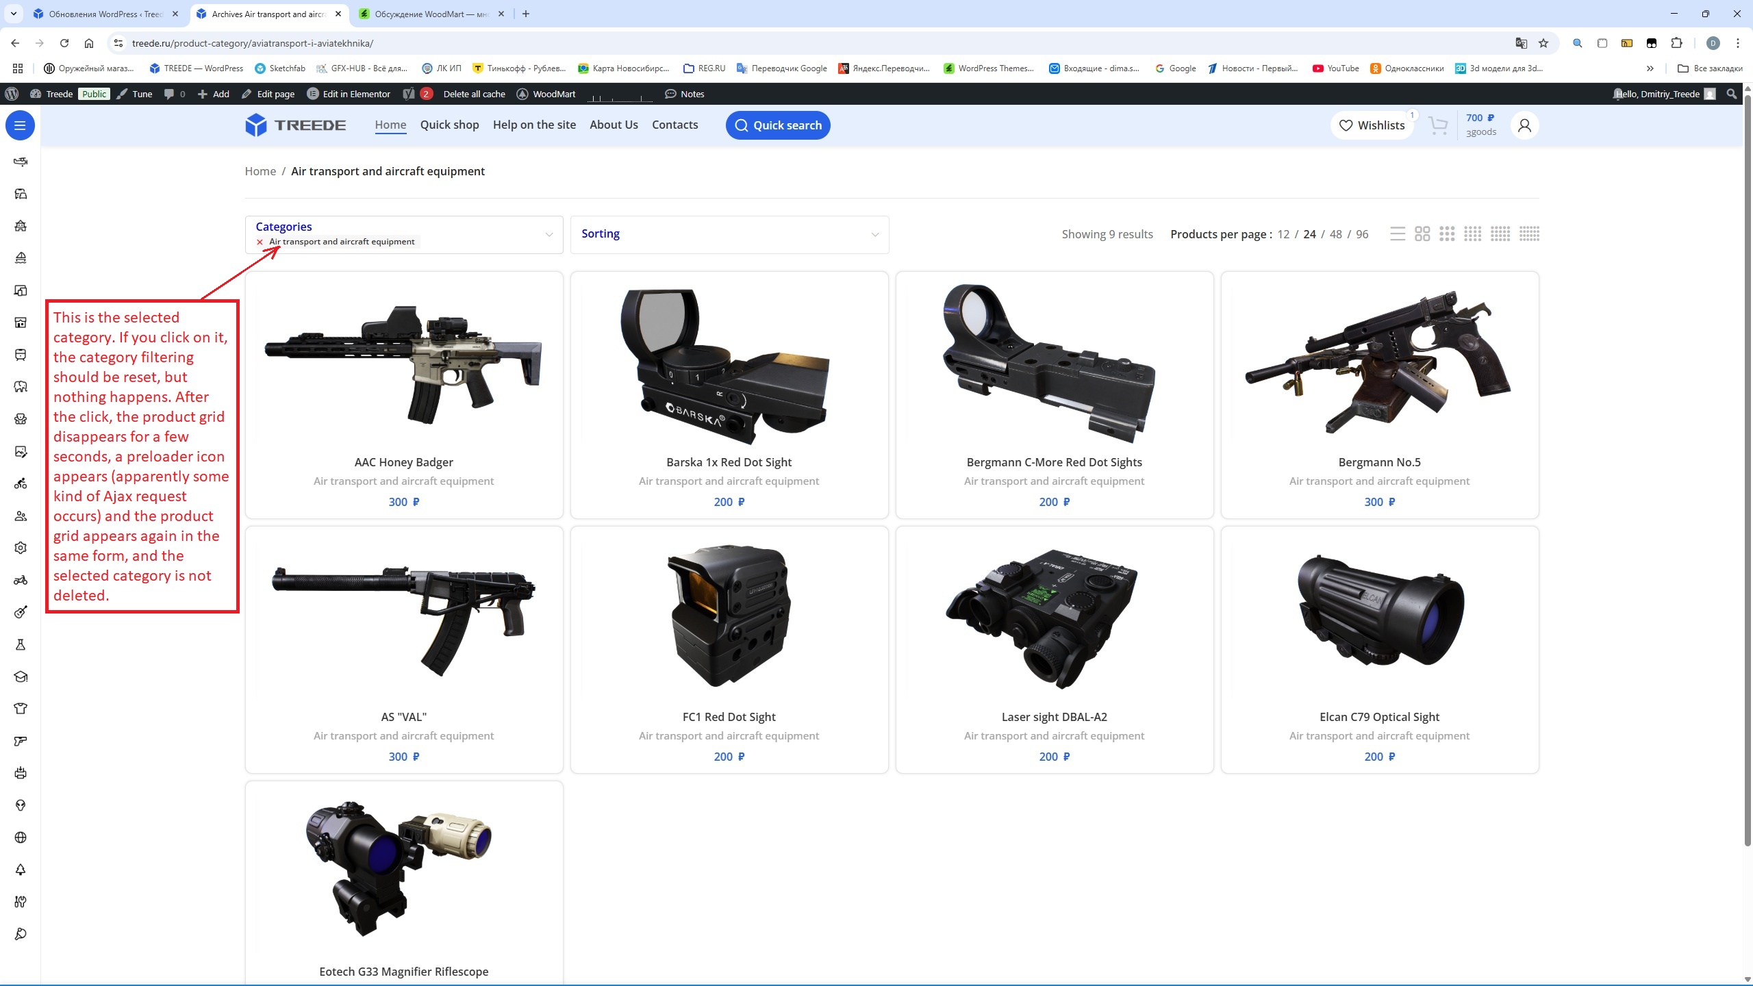Open the airplane category in the sidebar
Screen dimensions: 1753x986
[x=21, y=162]
